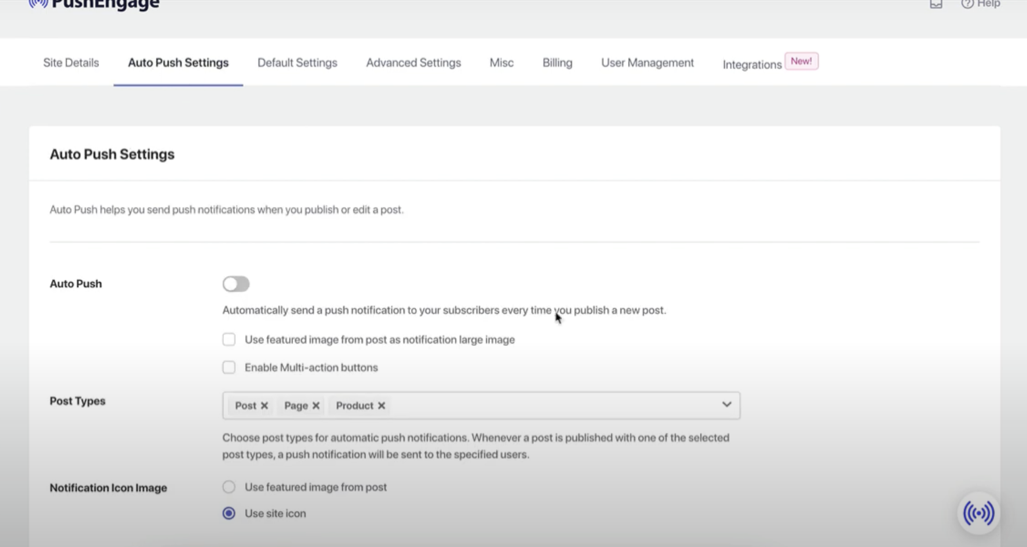Open the Integrations tab marked New
The image size is (1027, 547).
click(752, 65)
